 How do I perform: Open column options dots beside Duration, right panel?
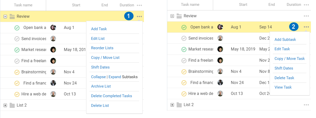coord(306,5)
